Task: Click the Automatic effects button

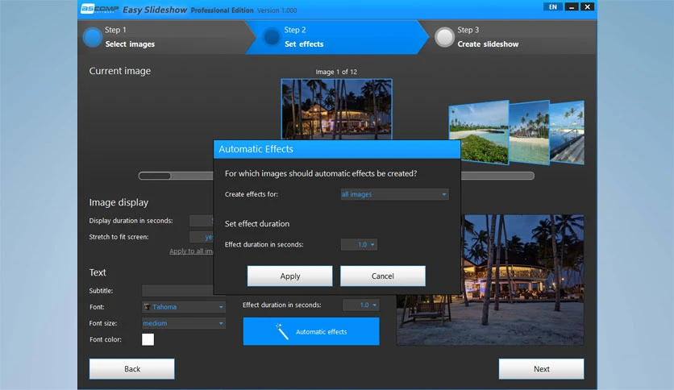Action: [x=311, y=331]
